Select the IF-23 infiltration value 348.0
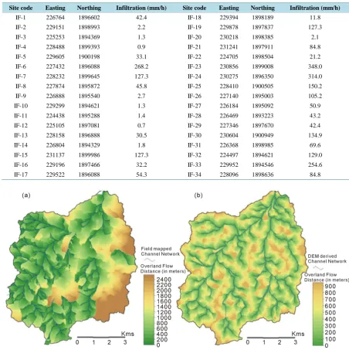The image size is (349, 353). click(x=315, y=66)
